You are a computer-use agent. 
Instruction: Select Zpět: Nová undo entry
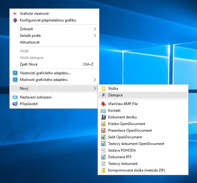pos(54,64)
